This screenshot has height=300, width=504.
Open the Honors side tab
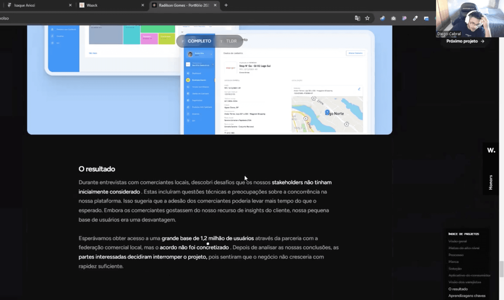491,182
